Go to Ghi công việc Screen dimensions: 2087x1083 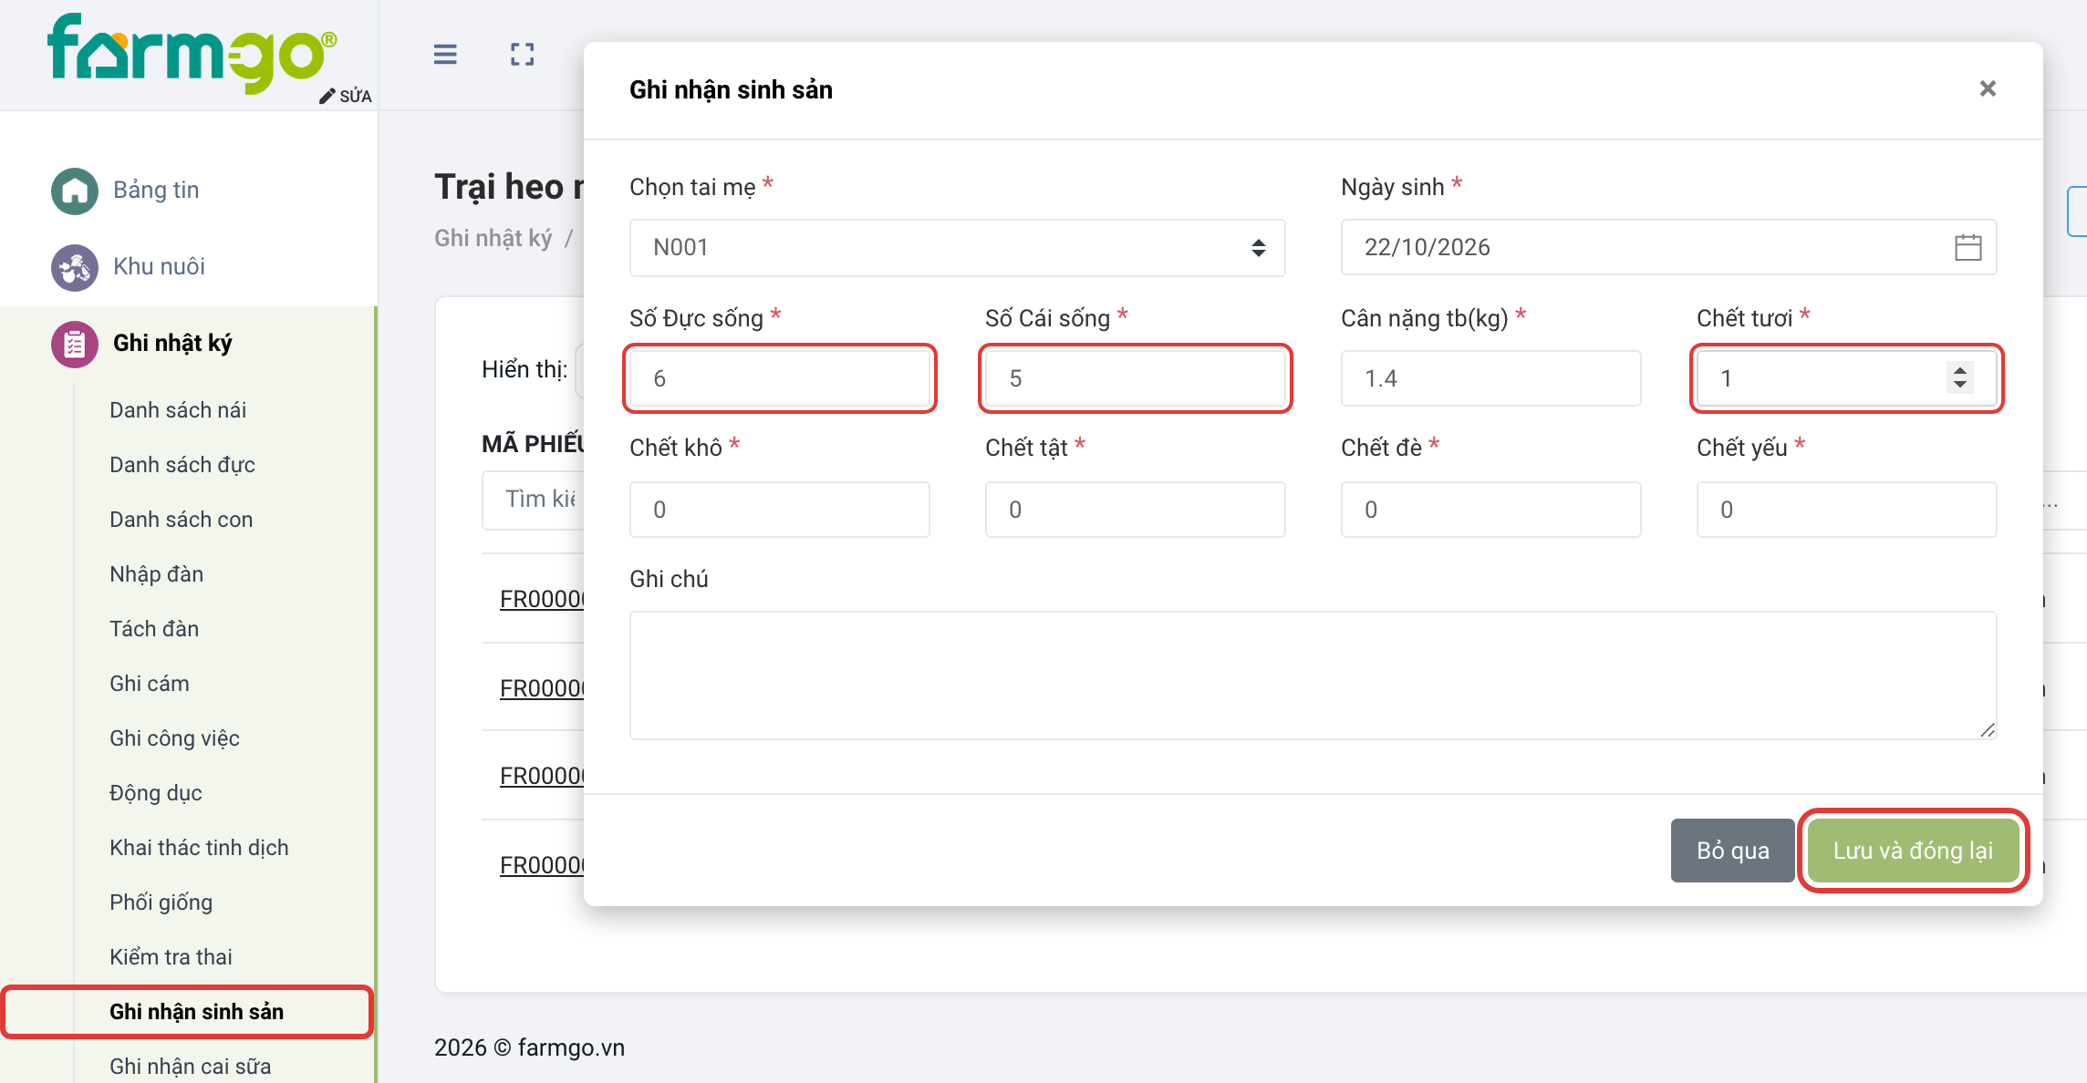click(174, 738)
